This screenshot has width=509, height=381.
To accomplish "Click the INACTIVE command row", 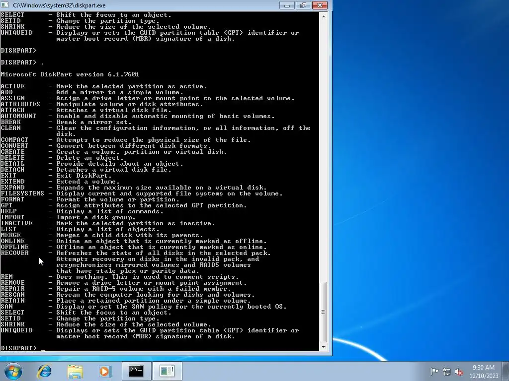I will tap(108, 223).
